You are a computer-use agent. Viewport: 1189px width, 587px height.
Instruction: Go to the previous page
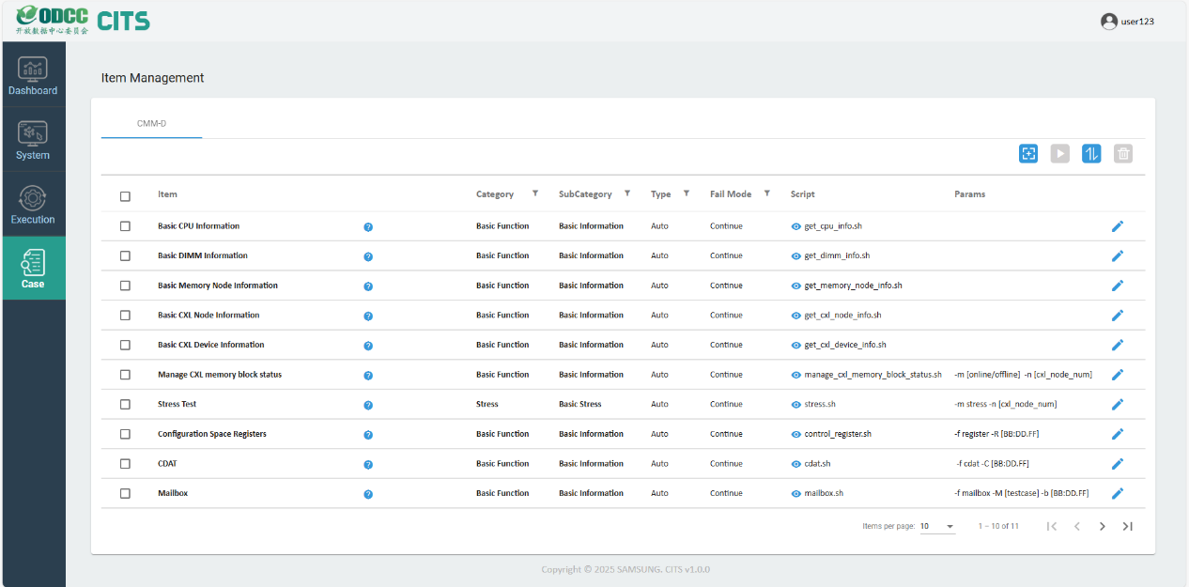(1077, 526)
